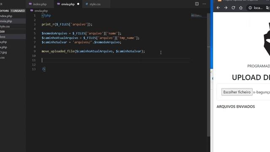Click line number 9 in the gutter

click(35, 51)
